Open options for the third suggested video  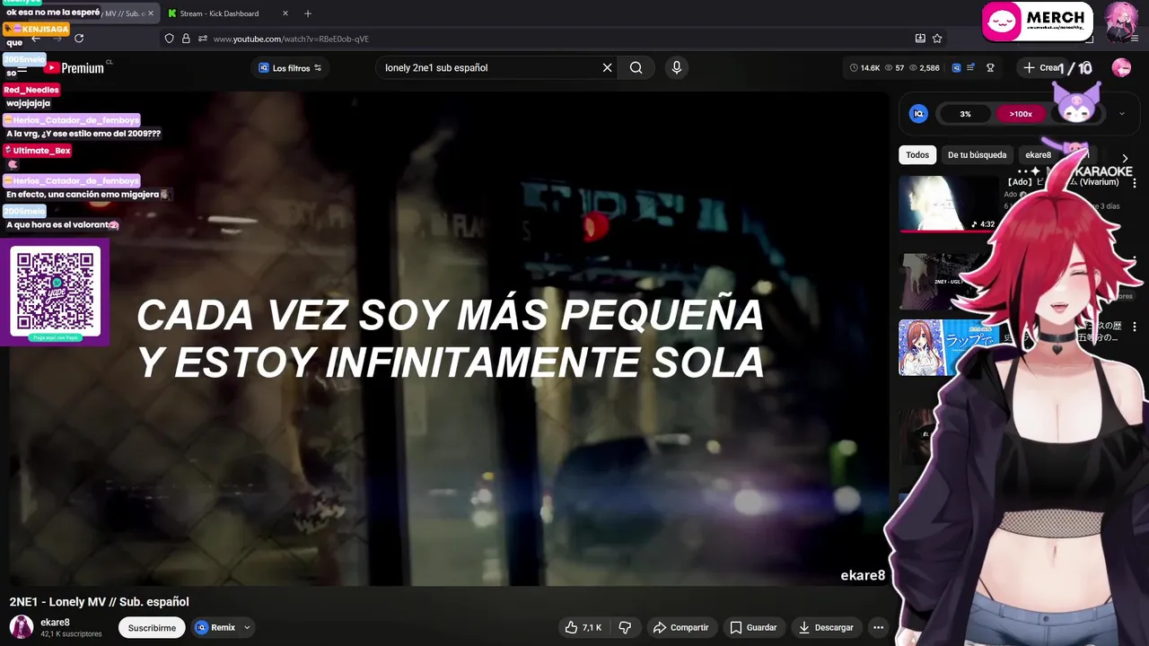[1134, 327]
